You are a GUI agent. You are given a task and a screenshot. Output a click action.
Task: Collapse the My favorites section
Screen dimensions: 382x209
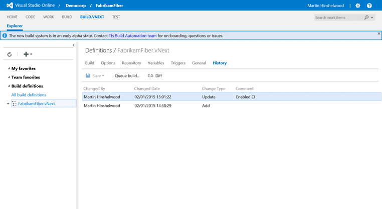pos(9,68)
